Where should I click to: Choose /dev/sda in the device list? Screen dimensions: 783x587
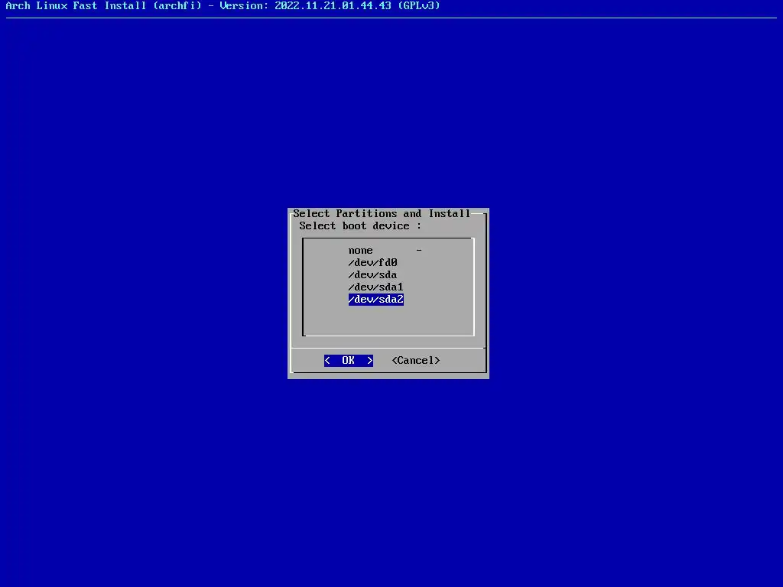tap(372, 275)
